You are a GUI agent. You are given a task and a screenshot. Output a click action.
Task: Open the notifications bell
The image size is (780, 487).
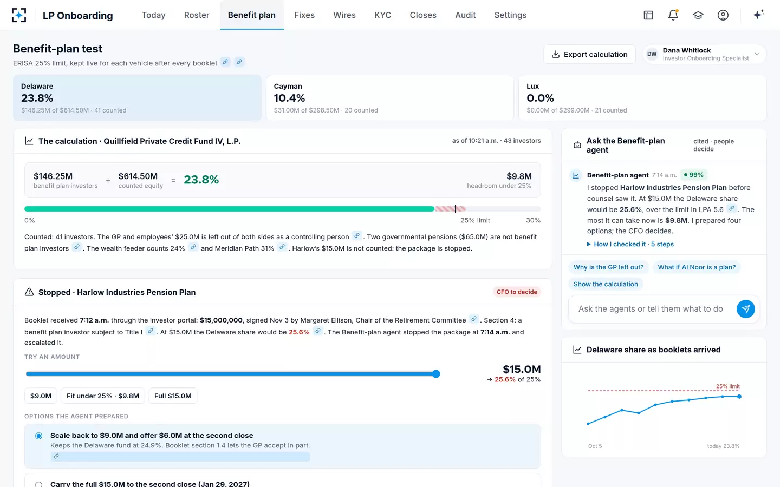click(x=673, y=15)
